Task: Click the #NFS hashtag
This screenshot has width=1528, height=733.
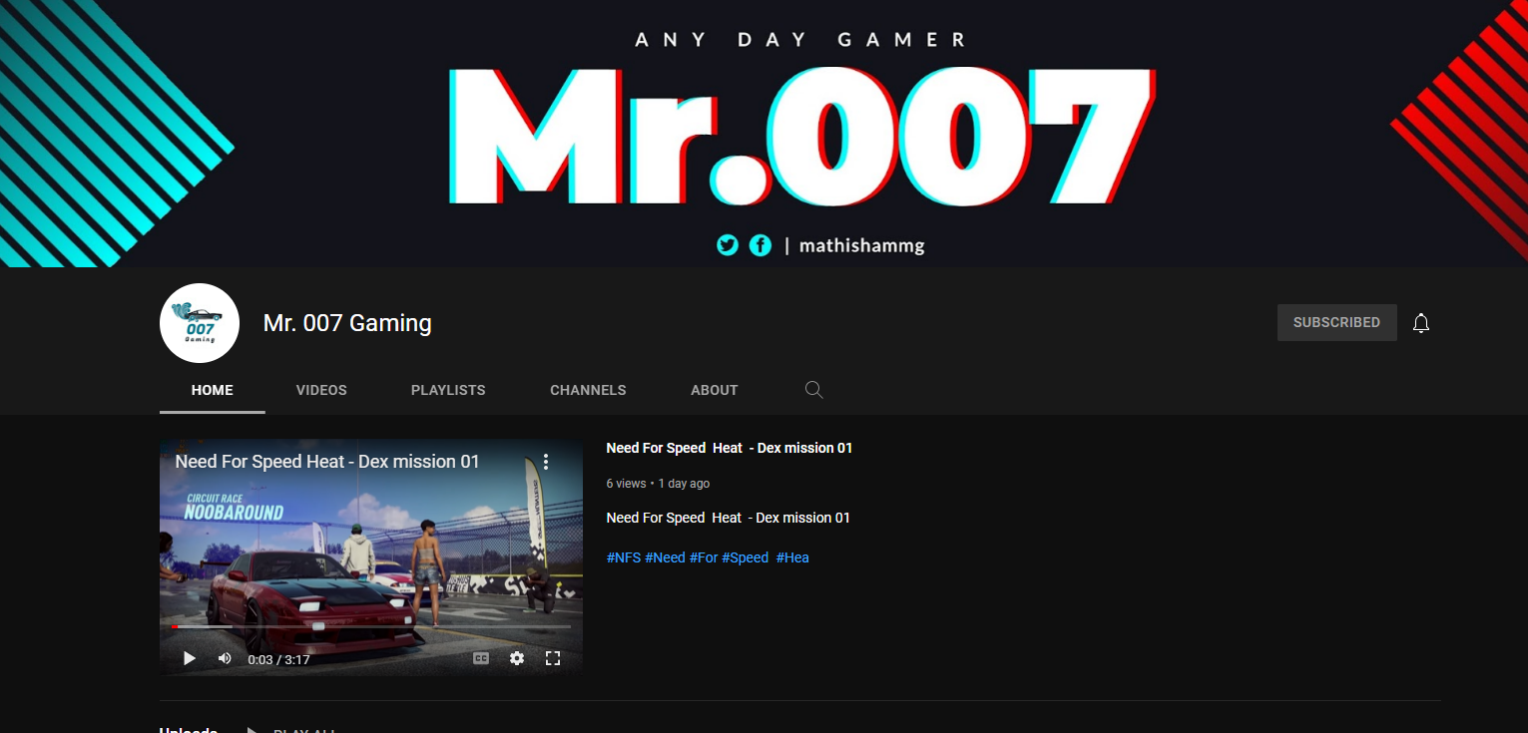Action: pyautogui.click(x=624, y=557)
